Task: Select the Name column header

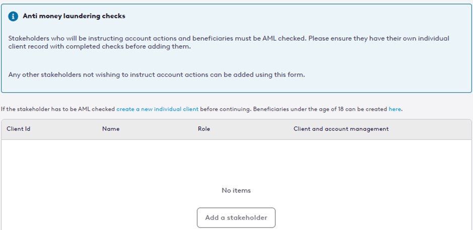Action: [x=111, y=129]
